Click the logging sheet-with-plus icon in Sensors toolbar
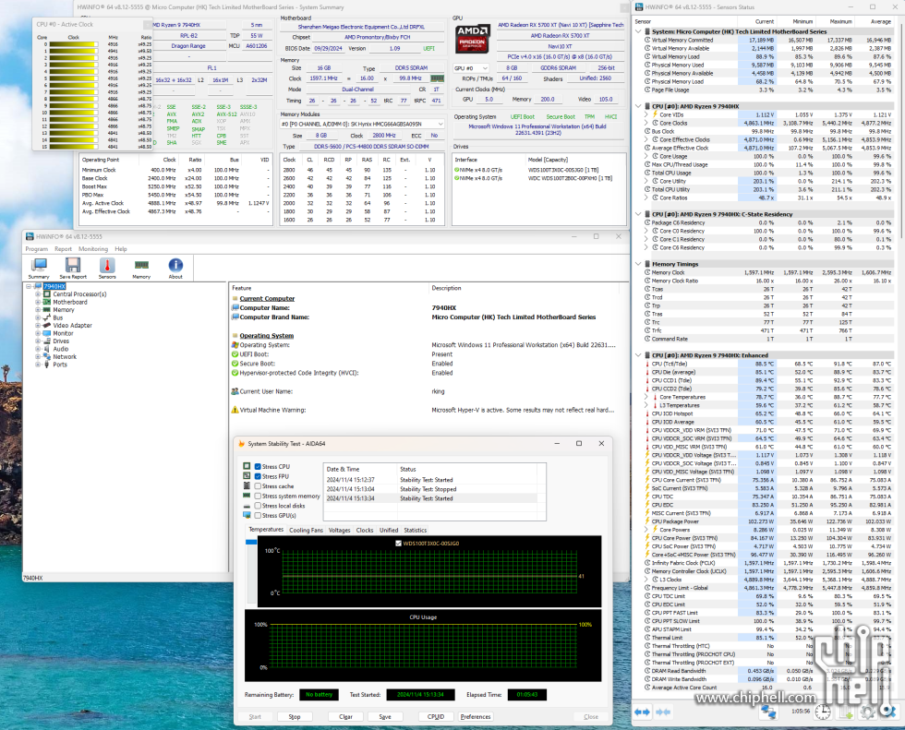The image size is (905, 730). pos(846,712)
